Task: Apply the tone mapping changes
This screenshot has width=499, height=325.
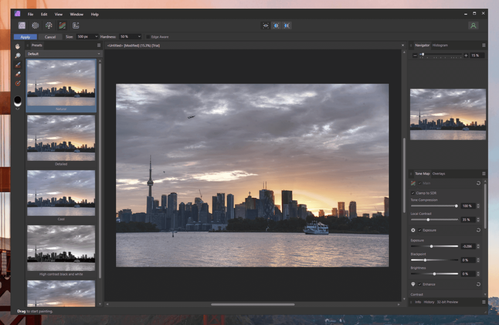Action: (25, 37)
